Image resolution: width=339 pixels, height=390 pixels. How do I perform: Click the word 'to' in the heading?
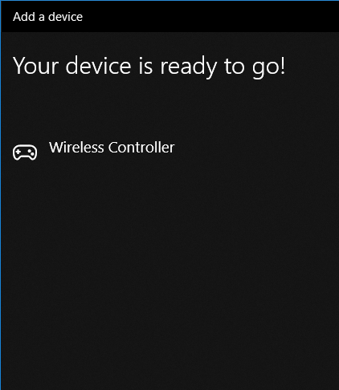tap(235, 66)
